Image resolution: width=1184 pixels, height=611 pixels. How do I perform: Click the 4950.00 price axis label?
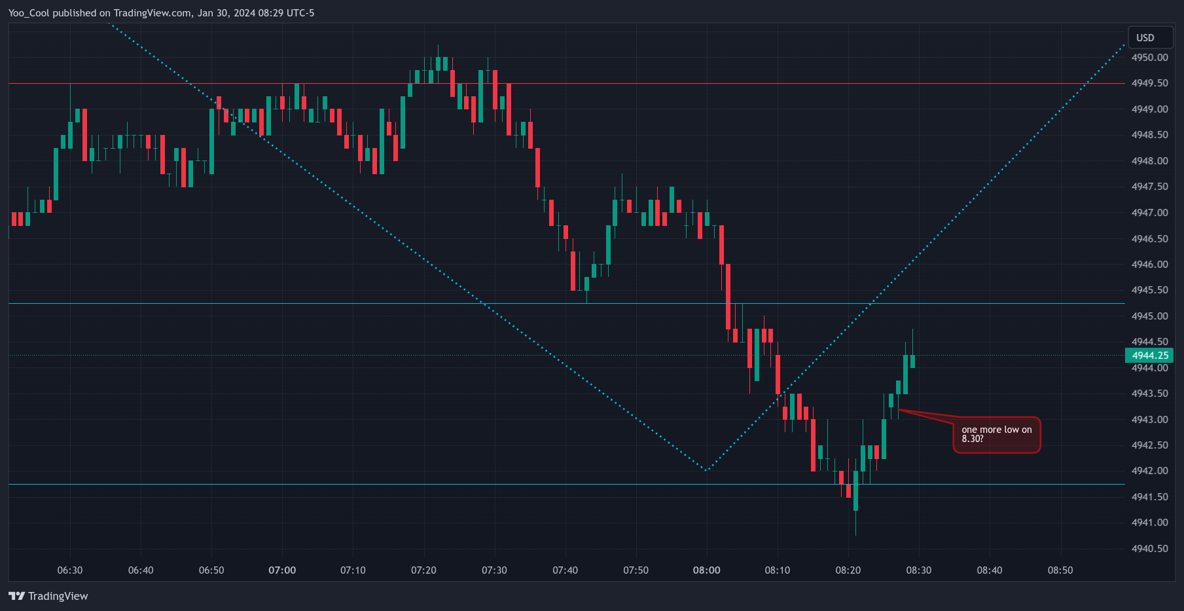coord(1150,58)
